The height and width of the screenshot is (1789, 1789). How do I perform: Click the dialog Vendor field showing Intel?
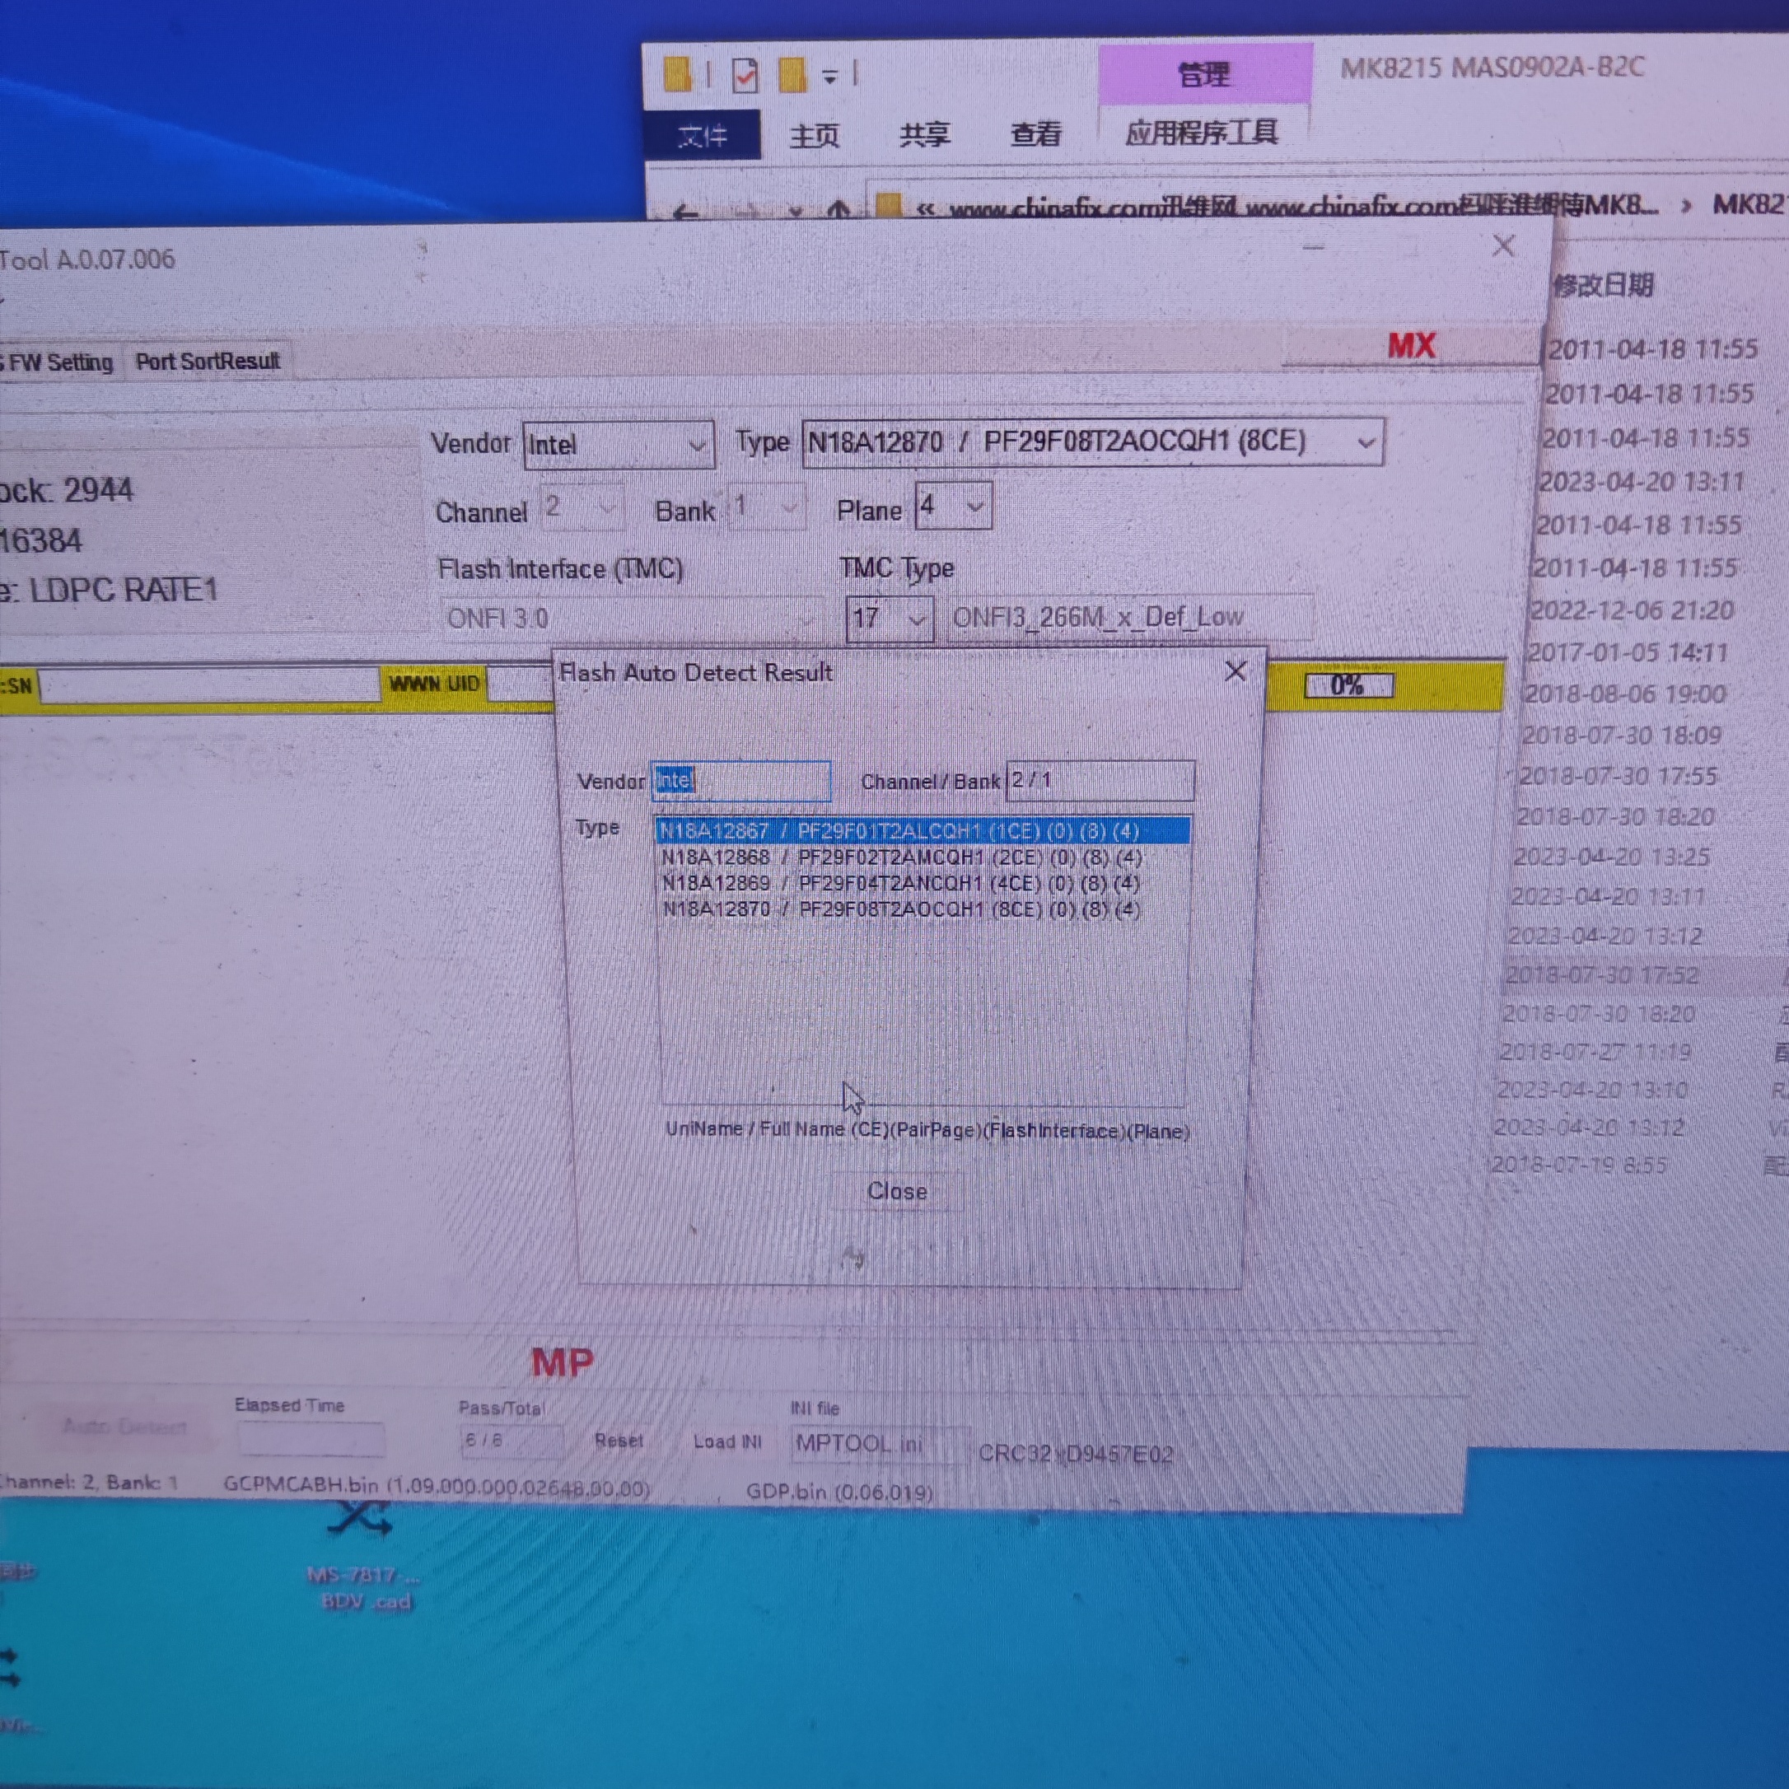(x=740, y=781)
